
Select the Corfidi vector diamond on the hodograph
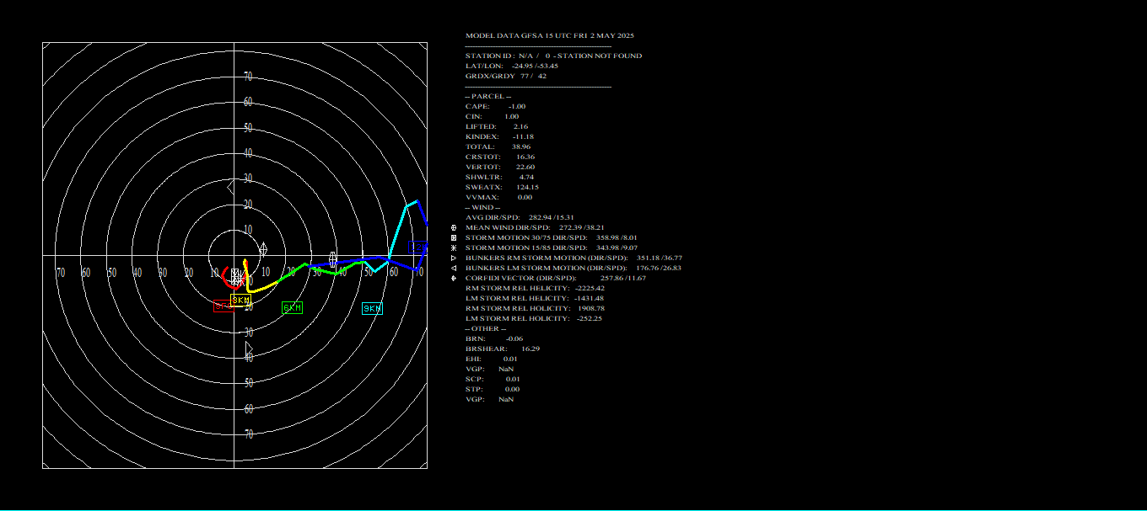click(x=263, y=249)
